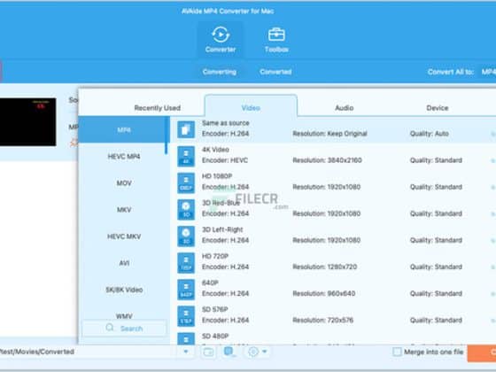Image resolution: width=496 pixels, height=372 pixels.
Task: Click the HD 720P preset icon
Action: pyautogui.click(x=186, y=263)
